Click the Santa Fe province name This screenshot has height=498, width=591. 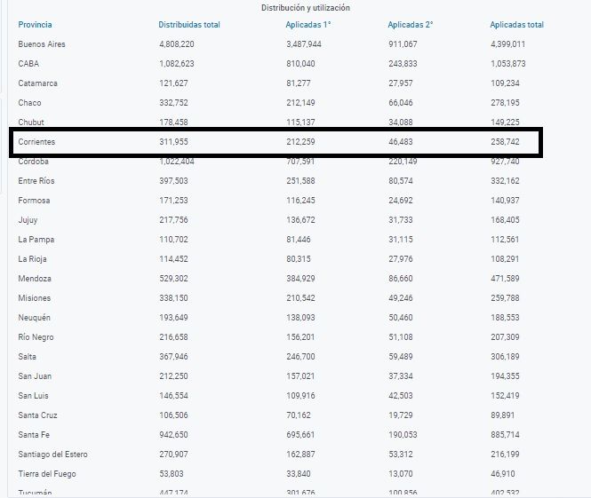click(35, 435)
